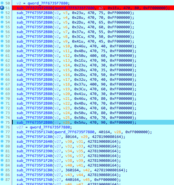Toggle breakpoint dot on line 75
This screenshot has width=174, height=185.
pyautogui.click(x=2, y=122)
